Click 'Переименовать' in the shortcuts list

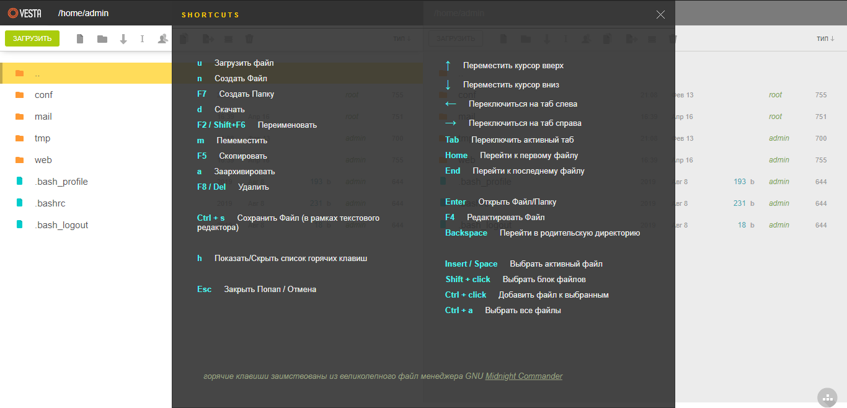coord(287,125)
